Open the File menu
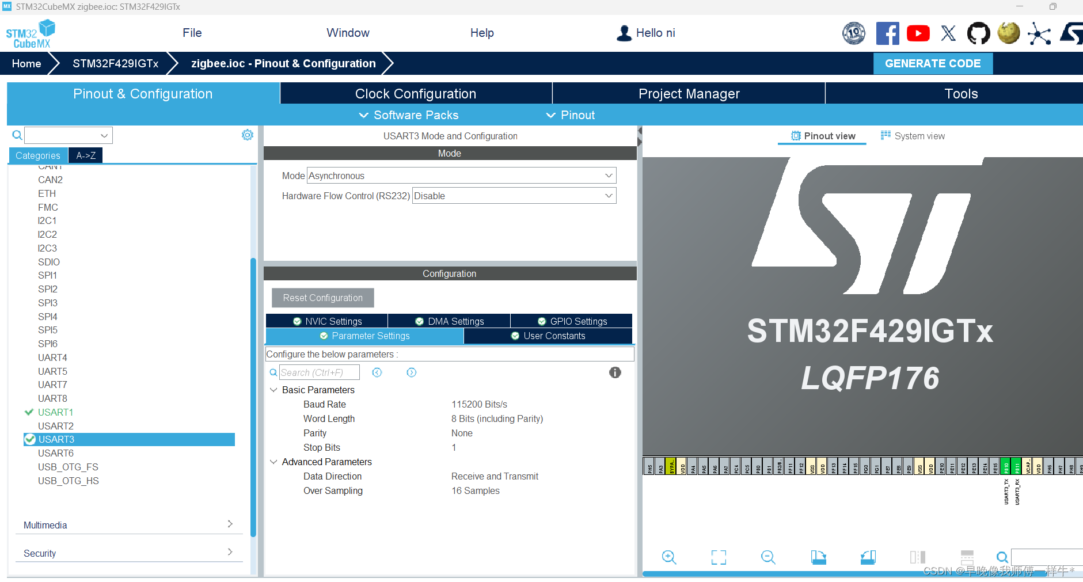The height and width of the screenshot is (582, 1083). pyautogui.click(x=192, y=33)
